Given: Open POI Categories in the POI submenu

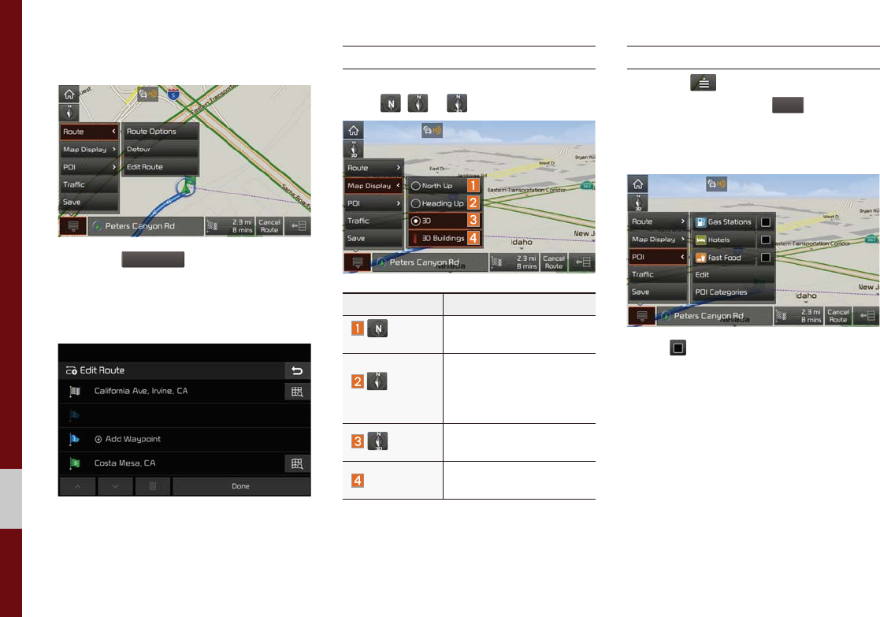Looking at the screenshot, I should pyautogui.click(x=733, y=292).
